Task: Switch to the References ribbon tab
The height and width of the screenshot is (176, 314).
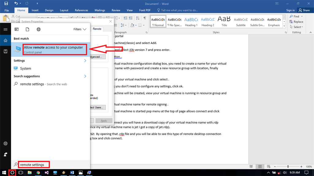Action: [81, 10]
